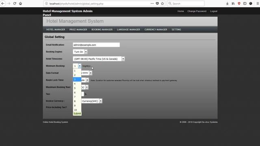
Task: Open the Language Manager tab
Action: 128,30
